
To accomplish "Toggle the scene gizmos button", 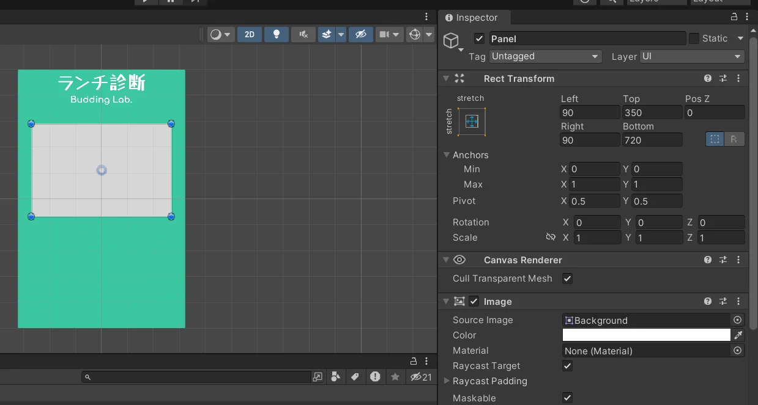I will (x=414, y=34).
